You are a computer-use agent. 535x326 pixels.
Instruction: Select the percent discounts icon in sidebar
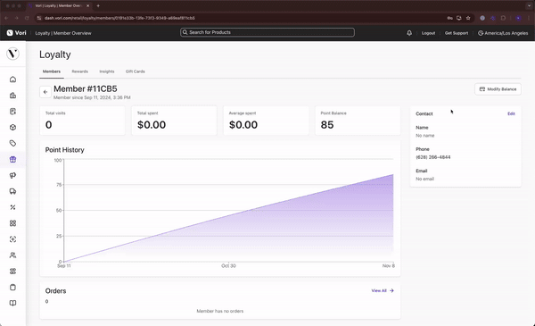point(12,207)
